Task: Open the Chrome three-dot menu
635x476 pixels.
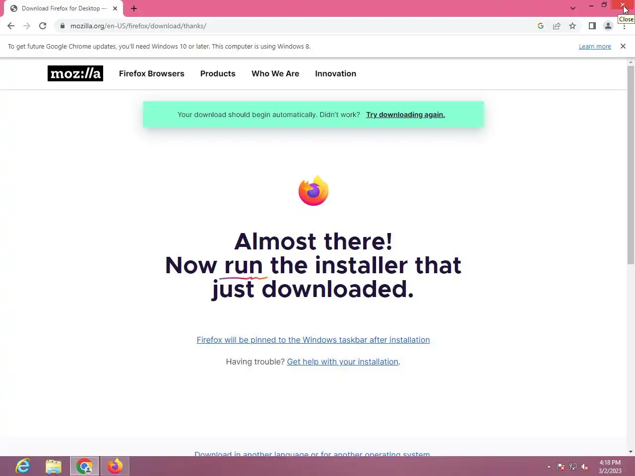Action: (x=624, y=27)
